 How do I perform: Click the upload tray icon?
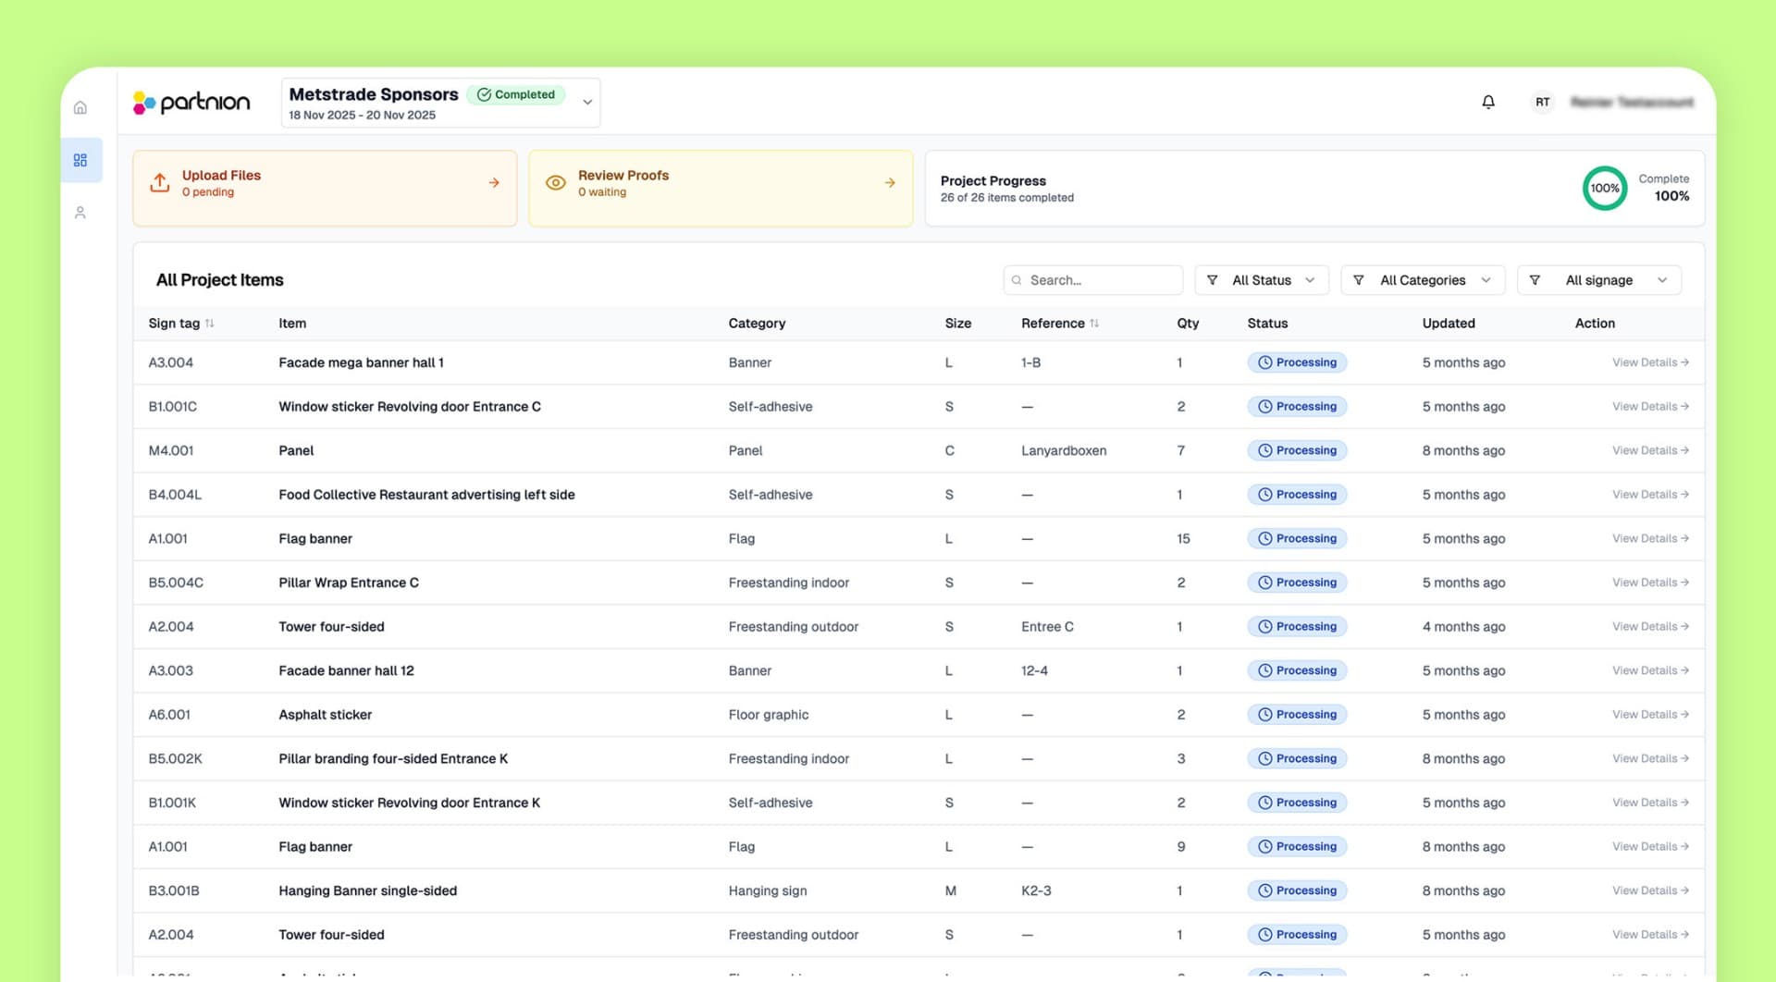tap(160, 182)
